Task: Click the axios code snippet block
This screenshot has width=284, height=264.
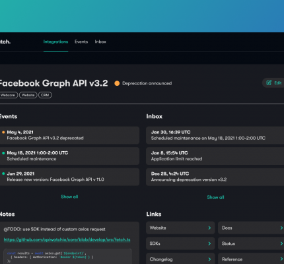Action: click(x=67, y=256)
